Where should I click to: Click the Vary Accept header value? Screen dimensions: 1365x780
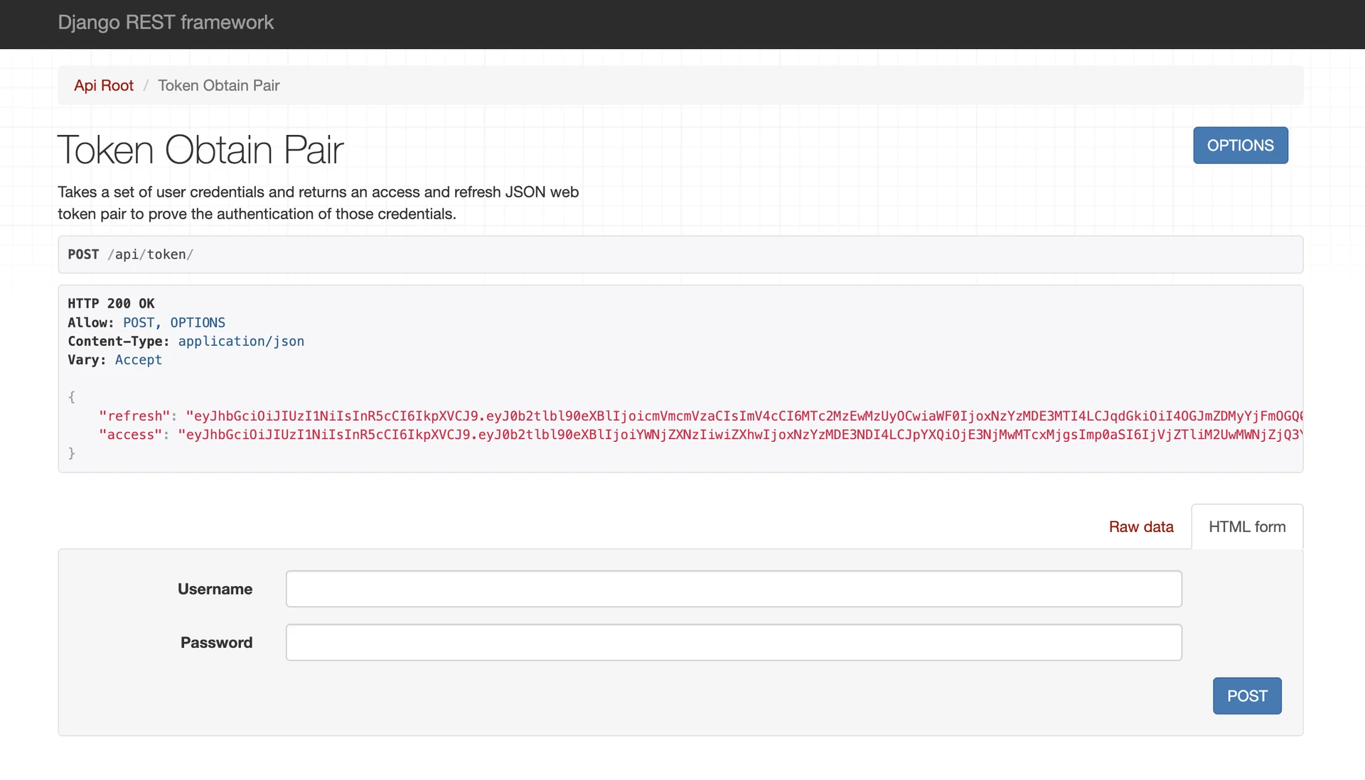[138, 359]
